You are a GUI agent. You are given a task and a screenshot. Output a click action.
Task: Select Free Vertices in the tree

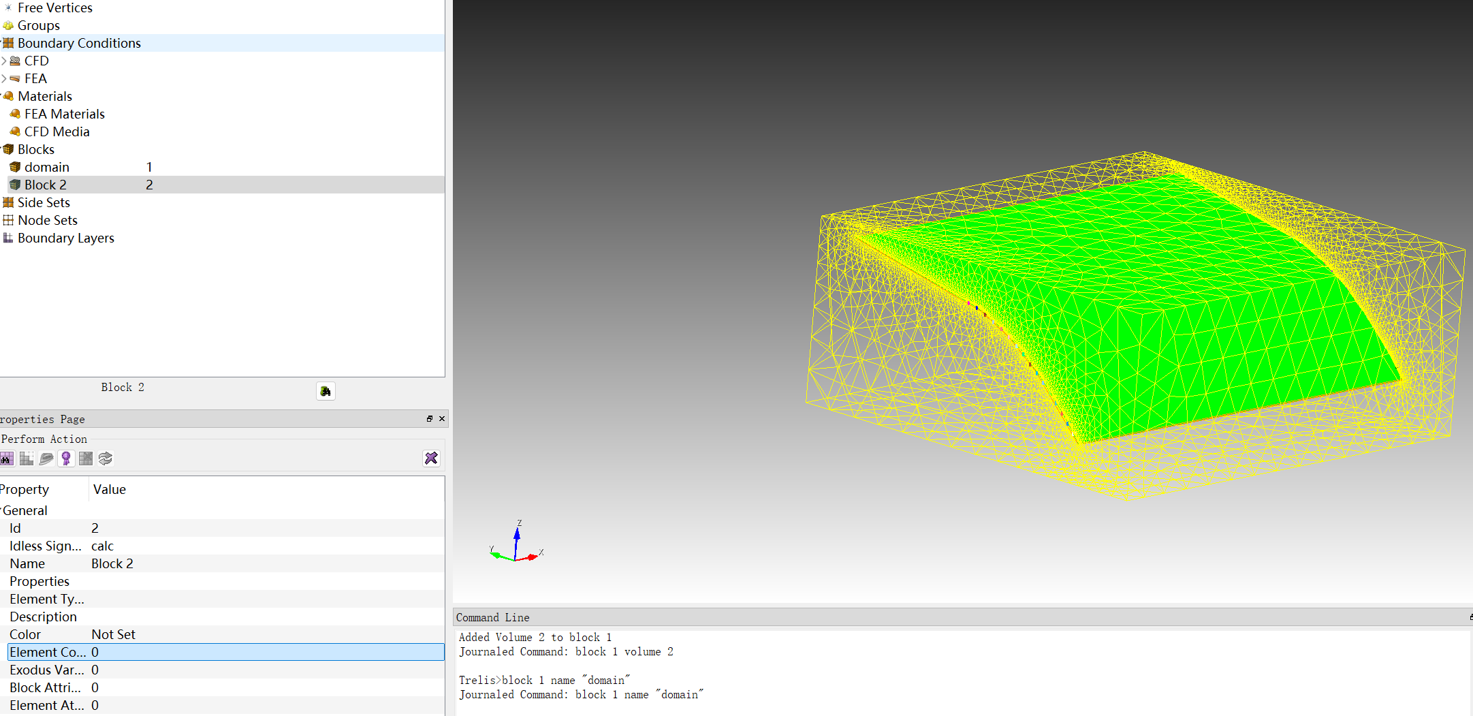point(55,7)
